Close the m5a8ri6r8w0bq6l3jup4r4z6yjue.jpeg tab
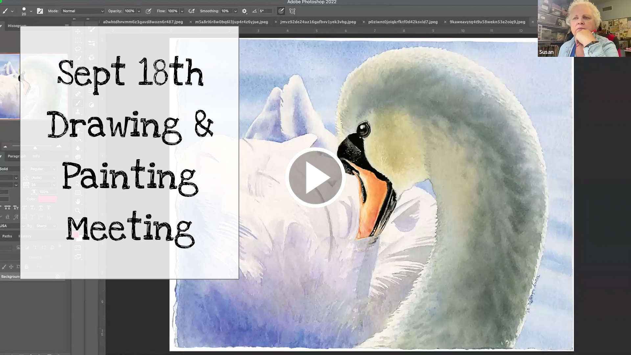The image size is (631, 355). pyautogui.click(x=191, y=22)
